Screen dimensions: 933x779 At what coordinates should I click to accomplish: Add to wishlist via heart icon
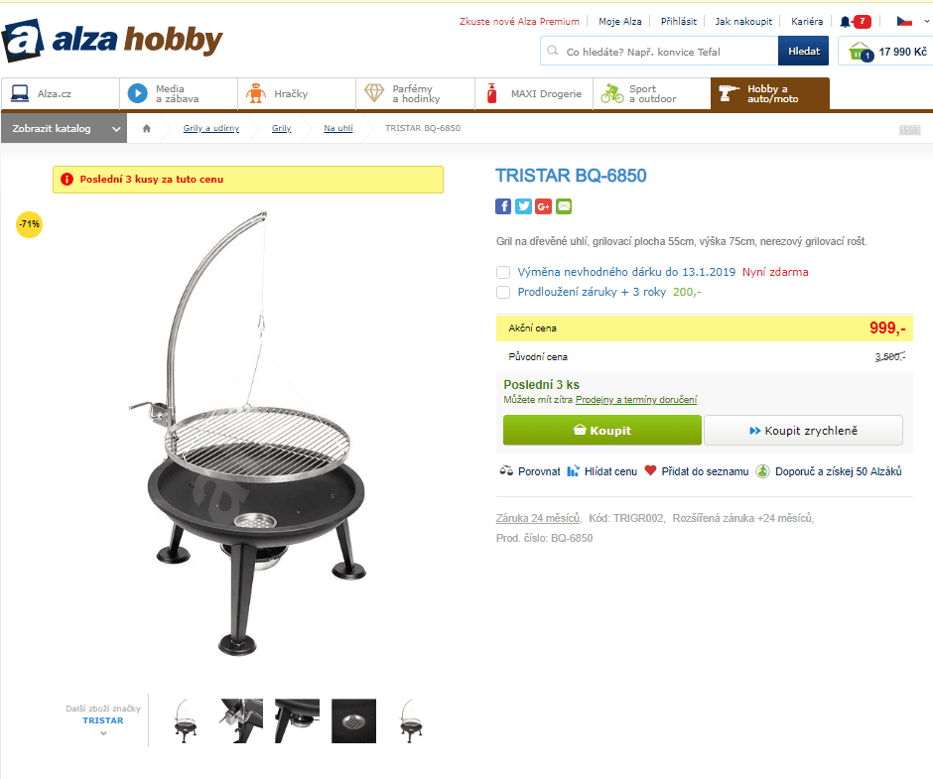coord(650,470)
